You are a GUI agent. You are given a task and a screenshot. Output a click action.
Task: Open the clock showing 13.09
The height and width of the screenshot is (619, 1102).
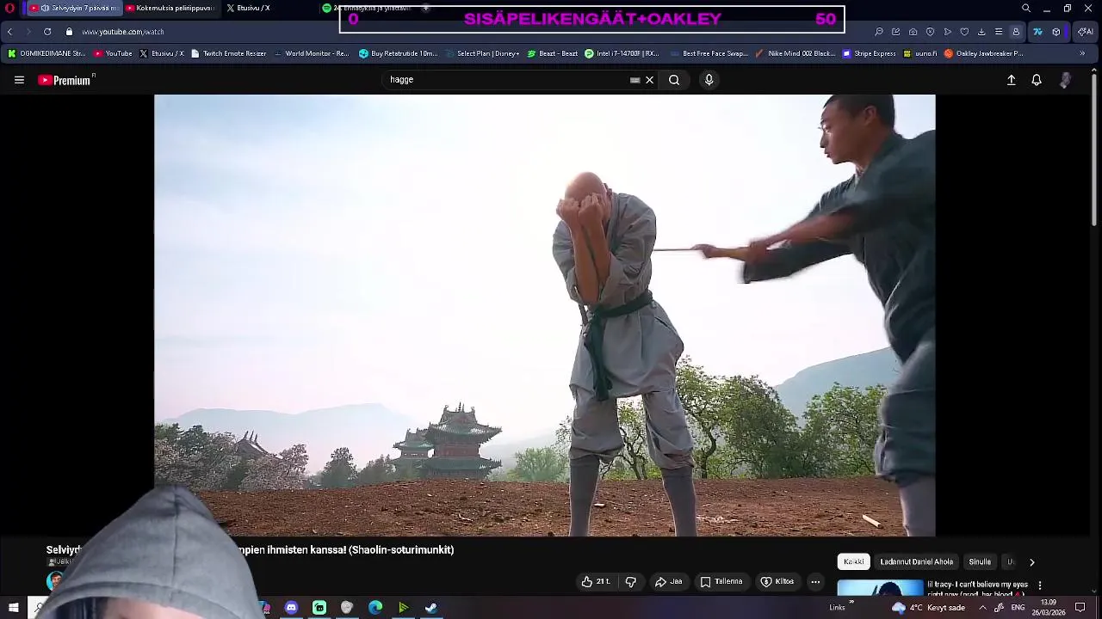[x=1048, y=608]
